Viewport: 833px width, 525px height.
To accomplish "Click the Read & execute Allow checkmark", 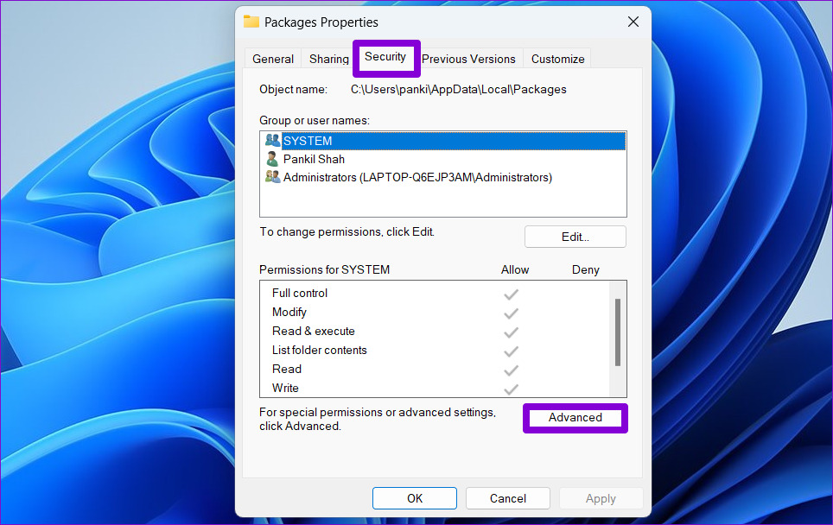I will click(x=511, y=332).
